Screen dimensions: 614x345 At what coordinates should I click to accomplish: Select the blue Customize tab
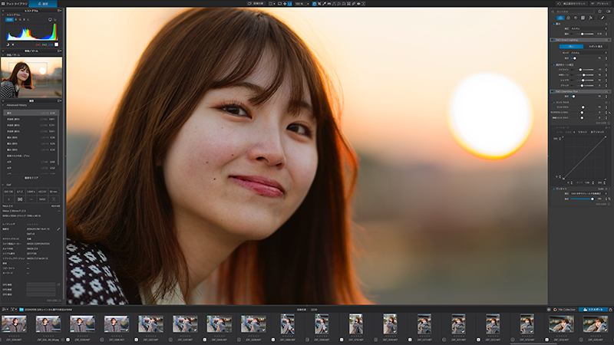tap(43, 4)
